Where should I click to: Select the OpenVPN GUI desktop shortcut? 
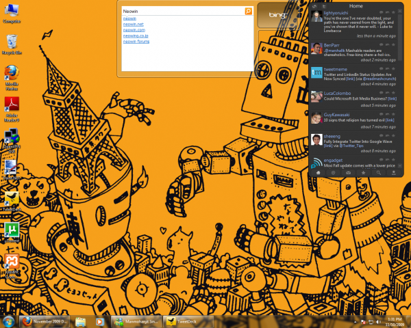(12, 141)
